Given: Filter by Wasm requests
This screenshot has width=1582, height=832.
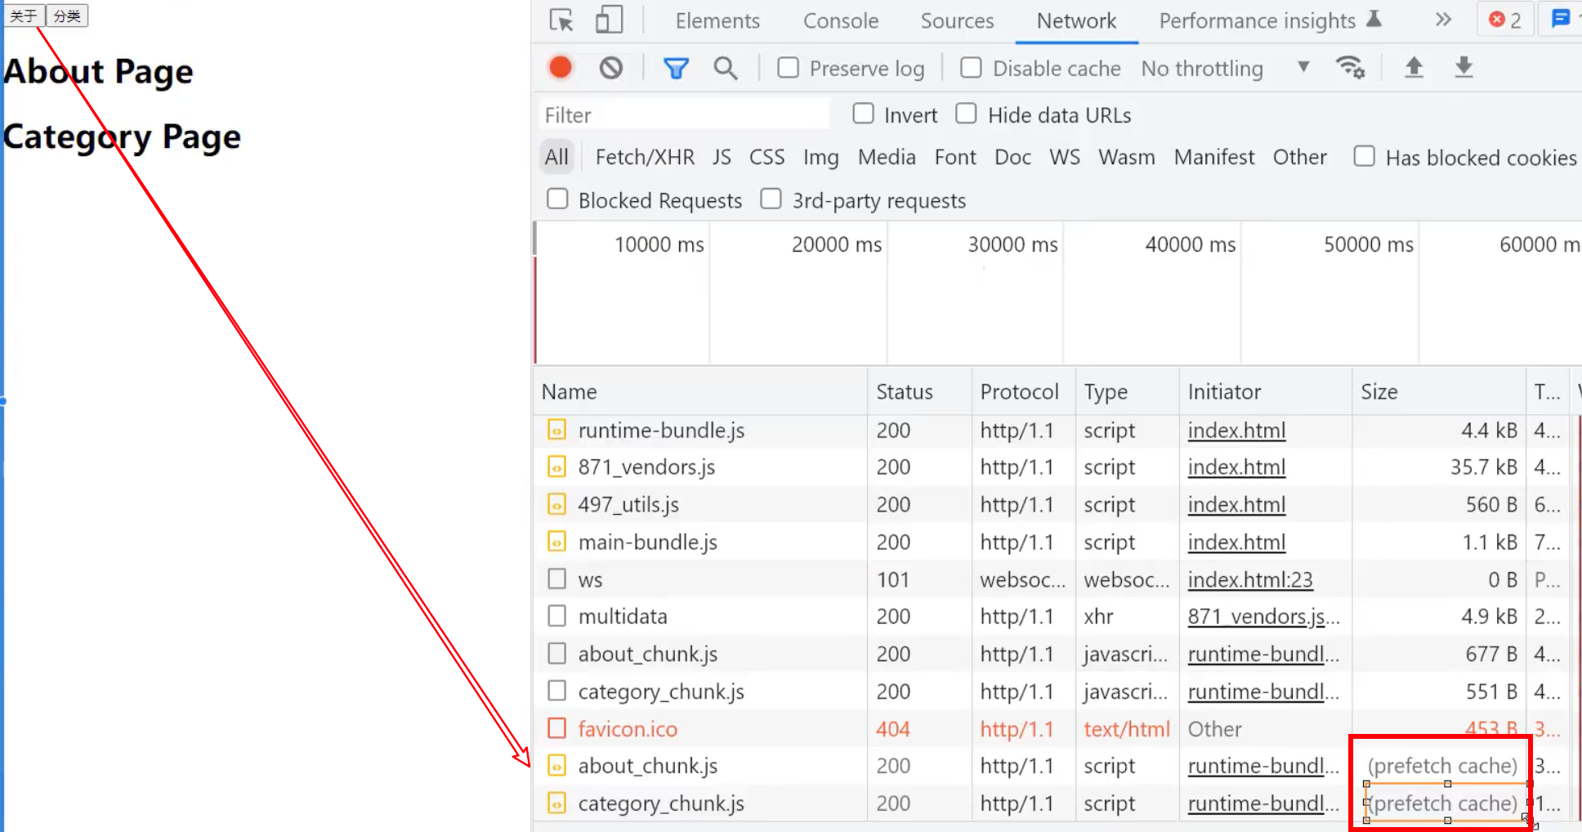Looking at the screenshot, I should pyautogui.click(x=1126, y=157).
